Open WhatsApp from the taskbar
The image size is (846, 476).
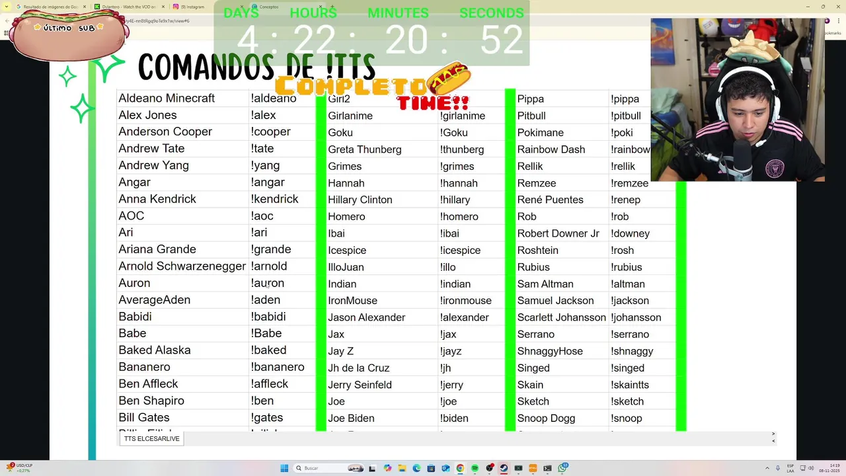click(562, 468)
